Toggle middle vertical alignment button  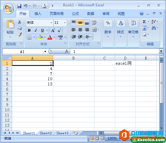click(x=80, y=23)
